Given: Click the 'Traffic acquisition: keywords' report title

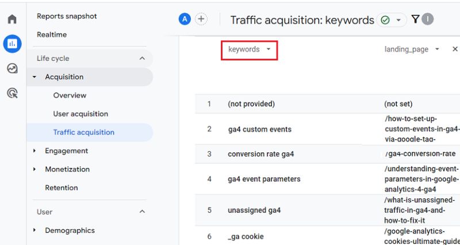Looking at the screenshot, I should pyautogui.click(x=302, y=20).
